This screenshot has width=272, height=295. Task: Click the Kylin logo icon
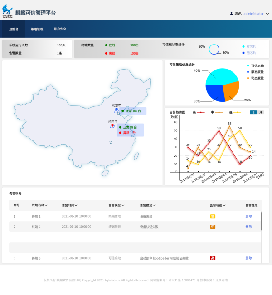(7, 11)
